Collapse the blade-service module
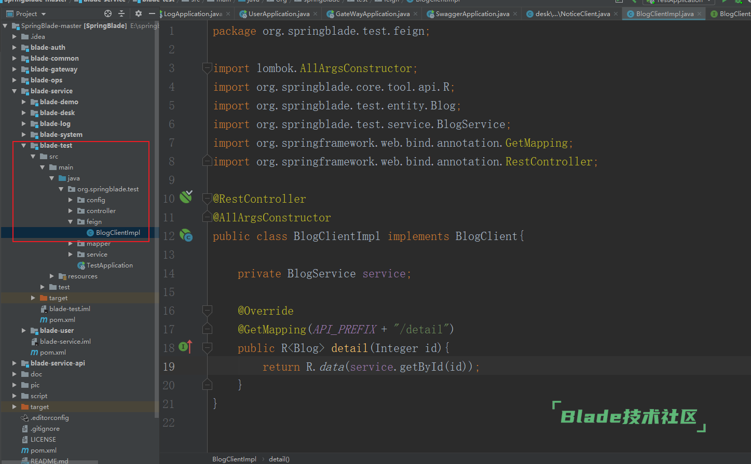This screenshot has height=464, width=751. click(x=15, y=91)
